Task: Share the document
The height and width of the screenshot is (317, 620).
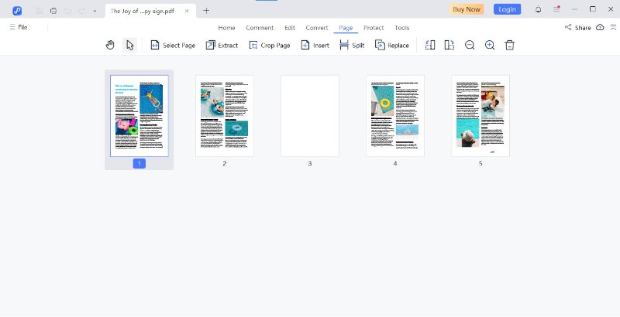Action: (x=577, y=27)
